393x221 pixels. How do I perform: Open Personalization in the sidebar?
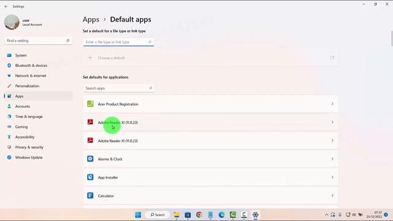tap(38, 86)
